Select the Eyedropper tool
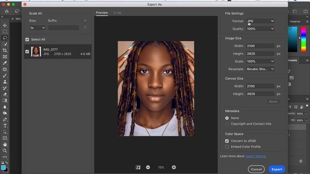 click(x=5, y=63)
